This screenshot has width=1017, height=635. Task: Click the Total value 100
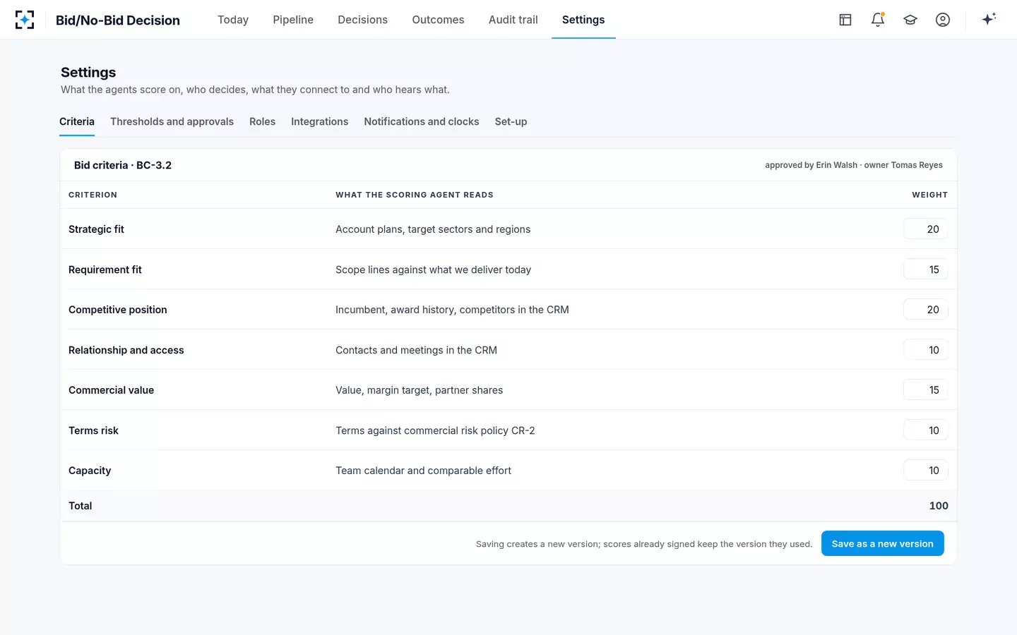click(x=939, y=506)
